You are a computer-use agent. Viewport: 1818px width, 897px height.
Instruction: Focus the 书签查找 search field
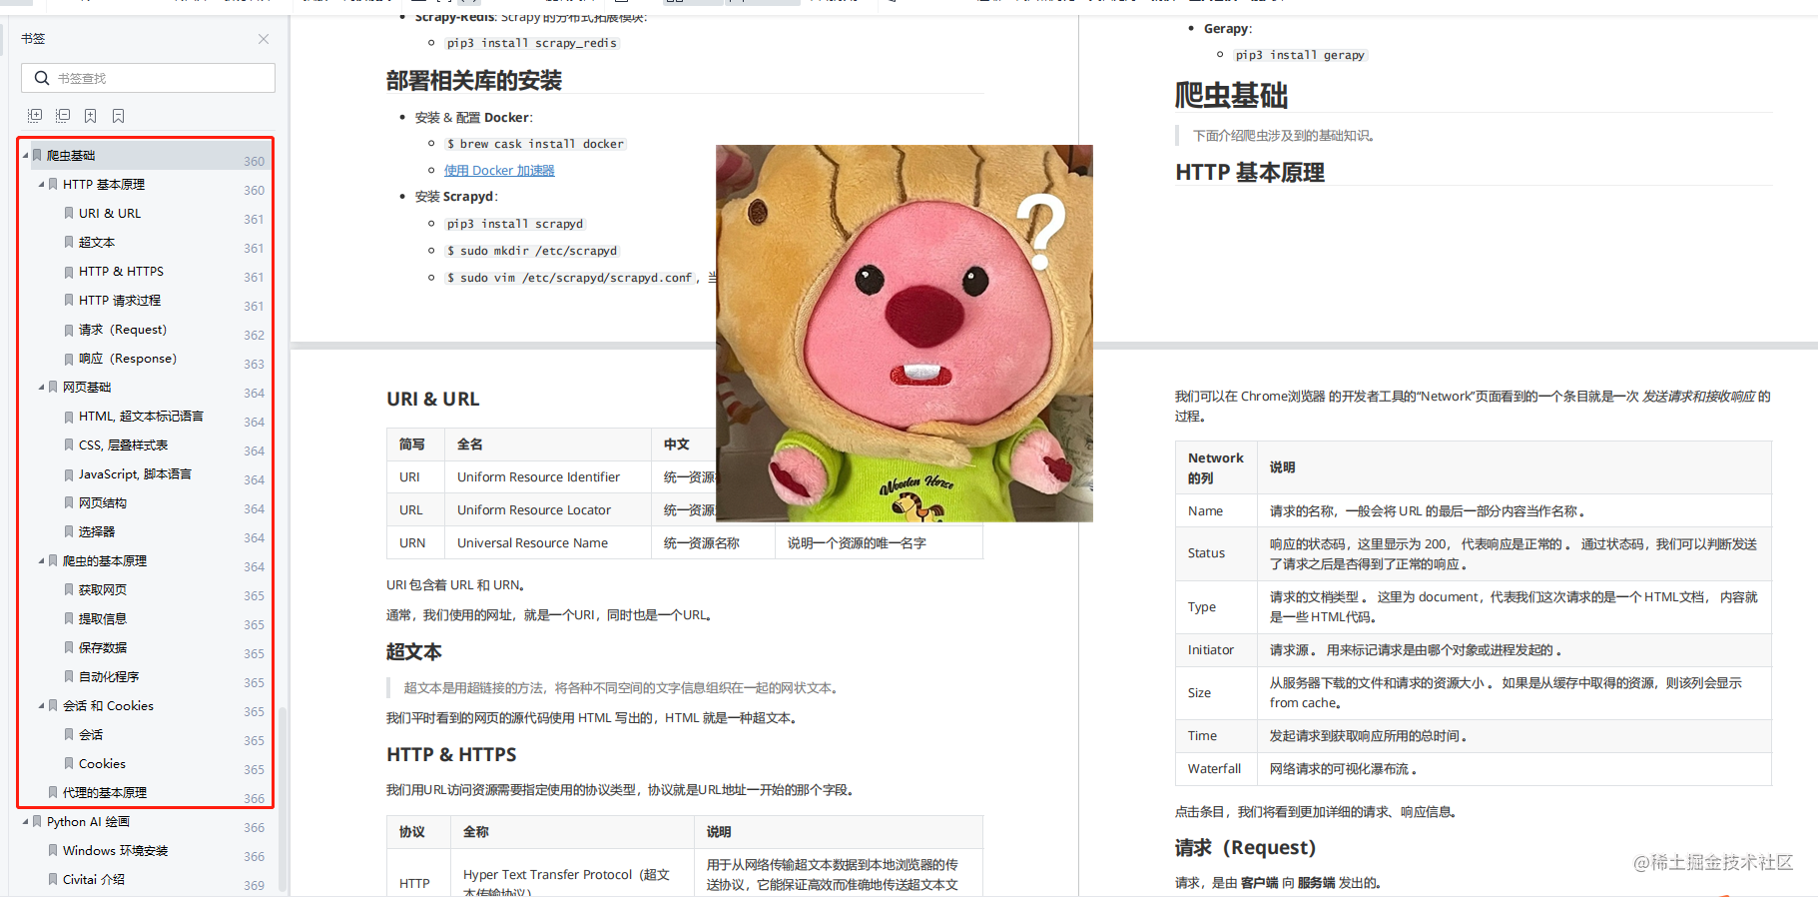coord(148,78)
